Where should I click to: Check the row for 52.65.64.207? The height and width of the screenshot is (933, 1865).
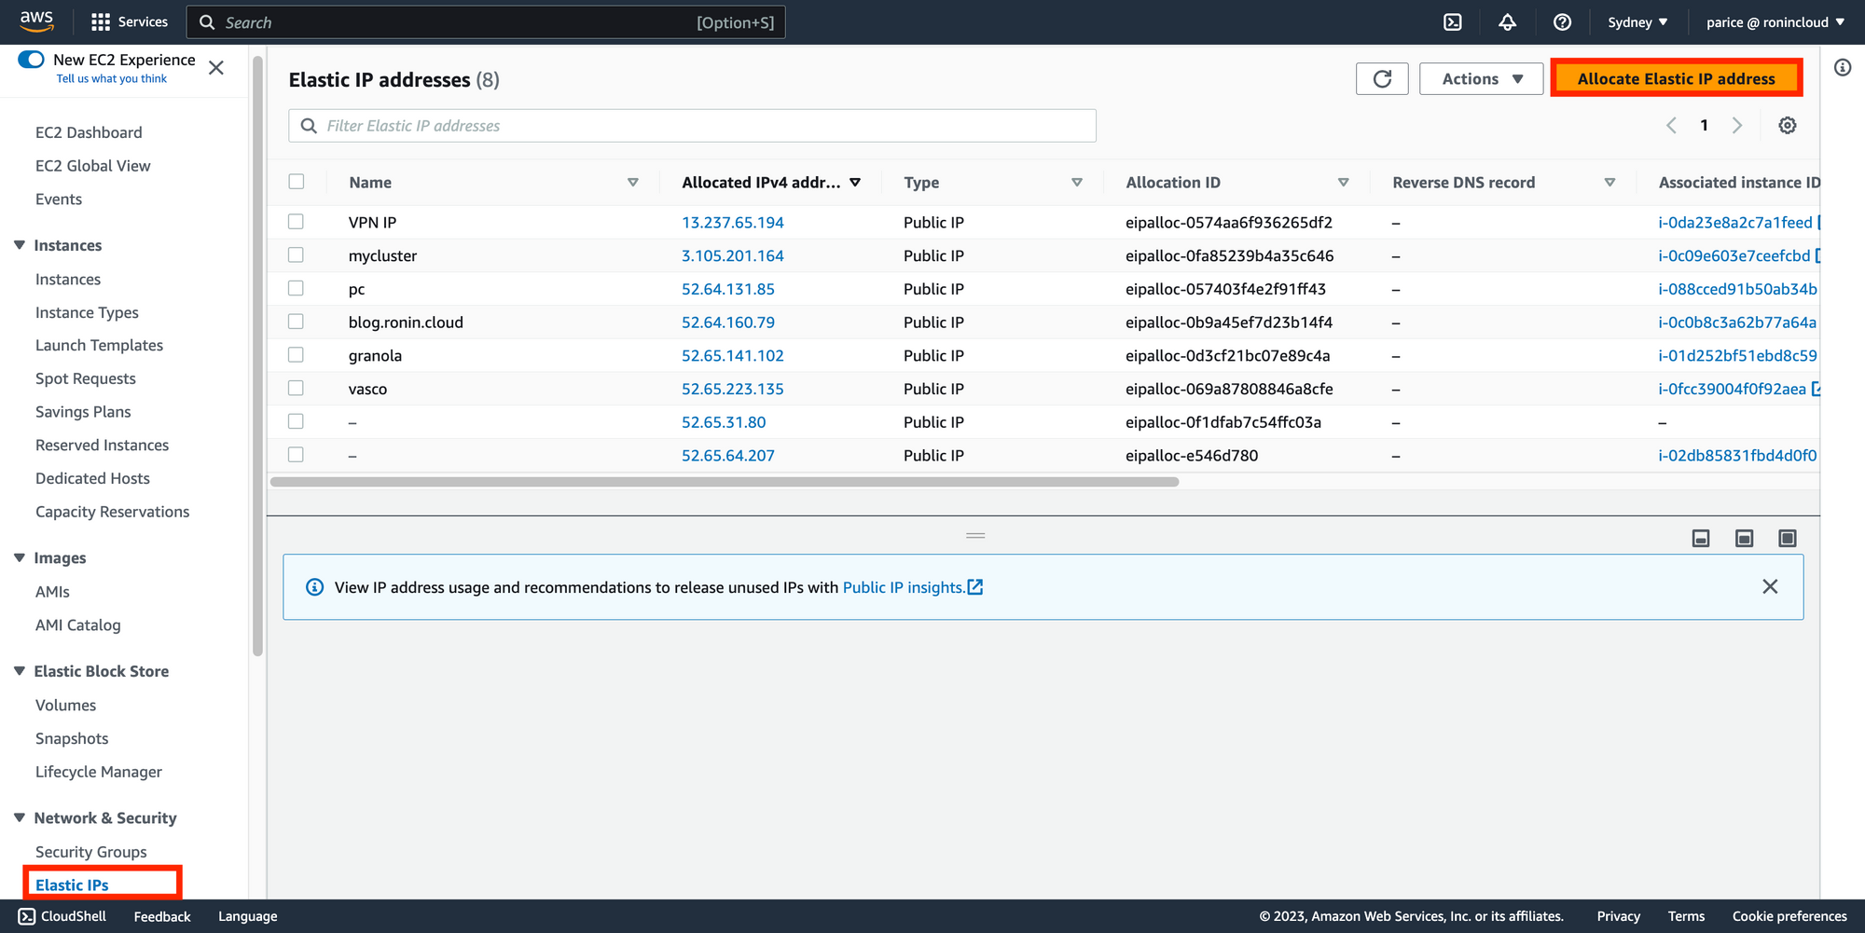tap(296, 455)
